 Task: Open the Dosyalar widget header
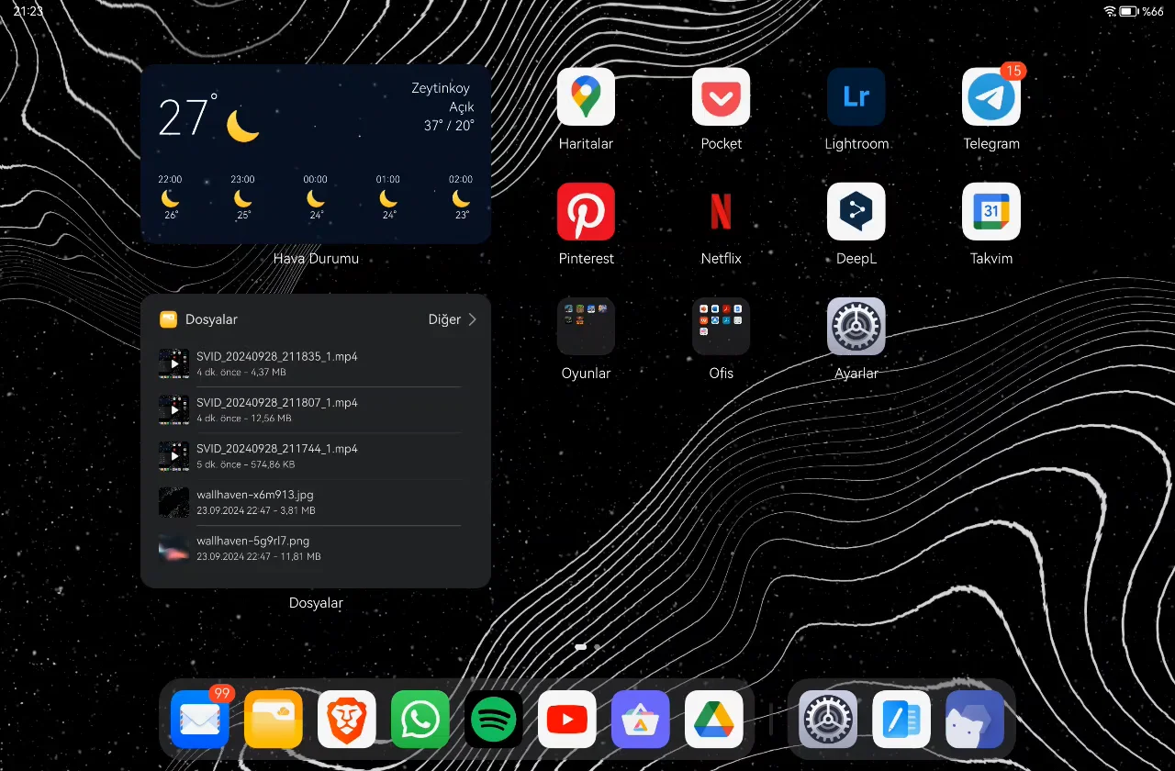click(x=199, y=319)
